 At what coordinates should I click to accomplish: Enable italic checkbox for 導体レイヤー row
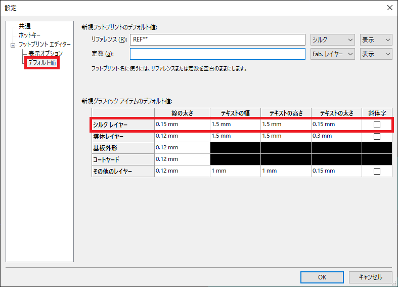click(x=377, y=136)
